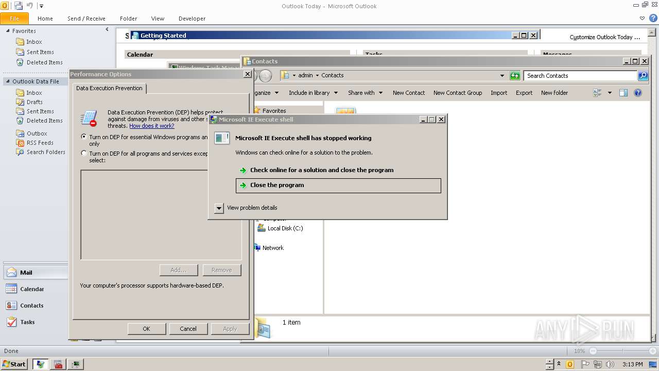Click Customize Outlook Today link
Viewport: 659px width, 371px height.
pos(605,37)
